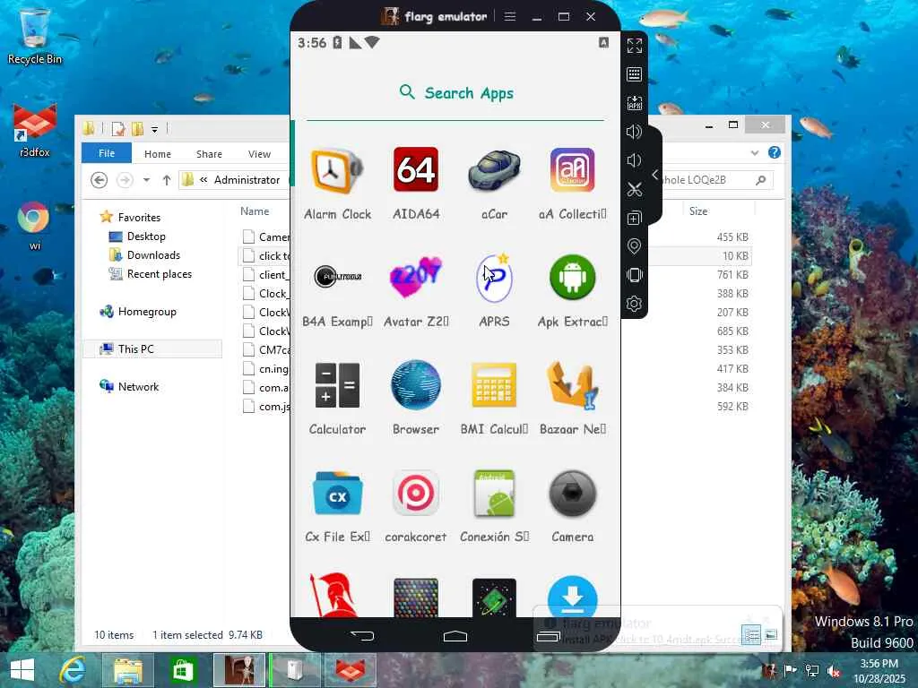Click the Explorer up-folder arrow
The height and width of the screenshot is (688, 918).
coord(167,180)
